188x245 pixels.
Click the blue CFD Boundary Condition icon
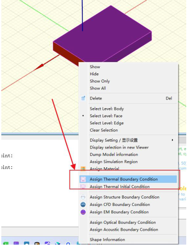pyautogui.click(x=83, y=205)
